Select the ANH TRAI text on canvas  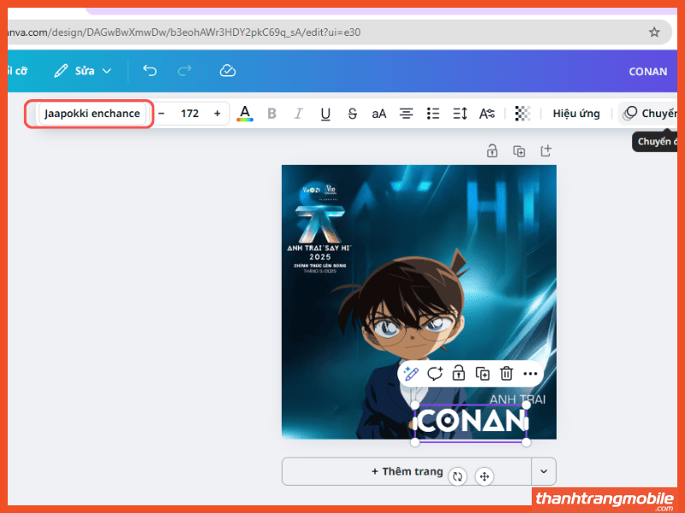pos(518,399)
